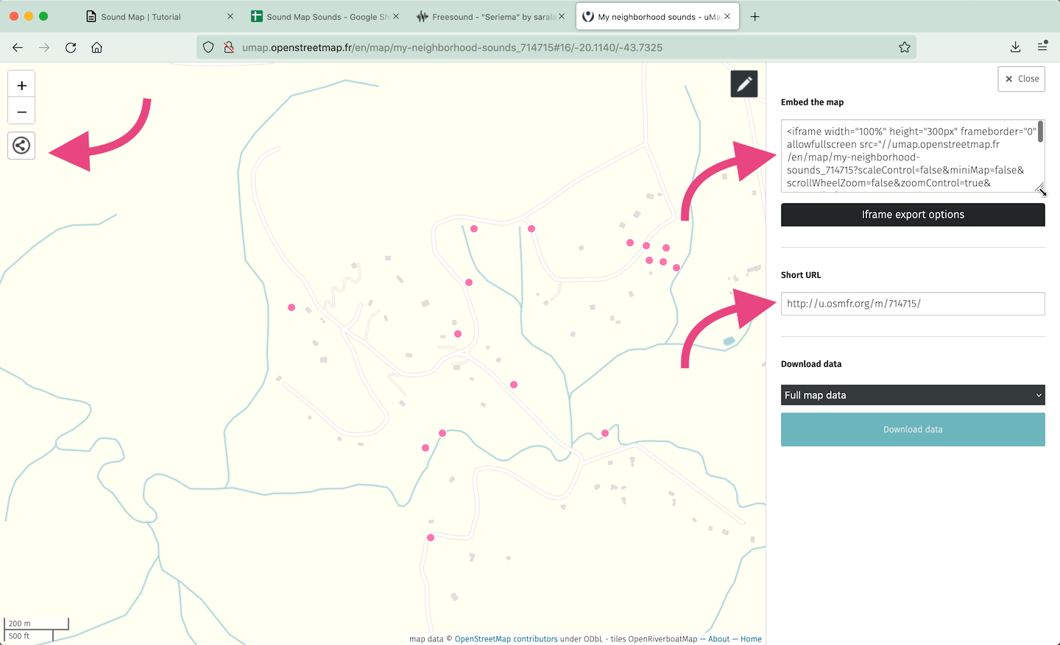Open a new browser tab
Screen dimensions: 1060x645
click(755, 17)
